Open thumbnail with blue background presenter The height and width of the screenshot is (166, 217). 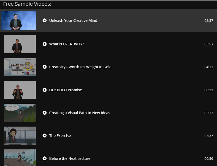coord(18,20)
